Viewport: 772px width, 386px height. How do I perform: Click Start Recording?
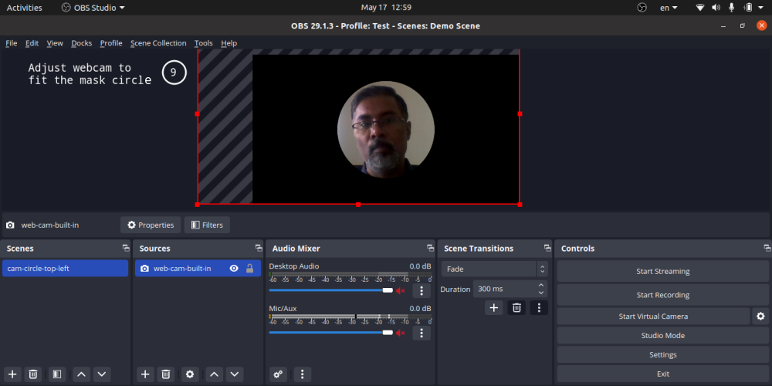click(662, 295)
